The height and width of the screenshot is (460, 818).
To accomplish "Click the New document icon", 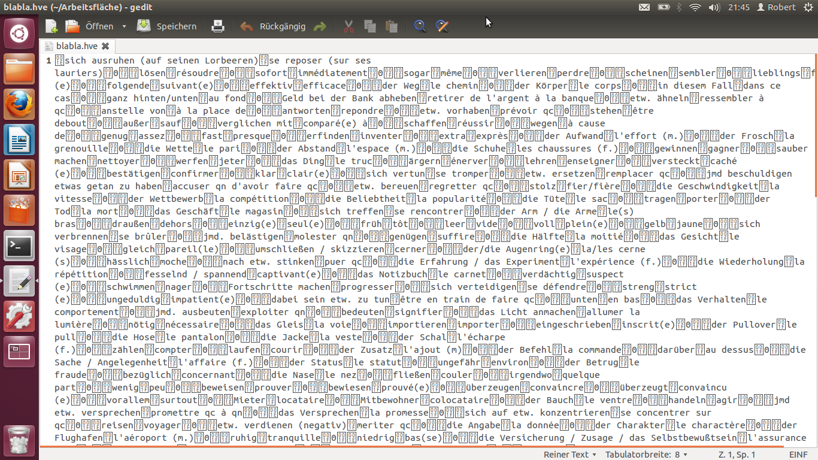I will coord(51,26).
